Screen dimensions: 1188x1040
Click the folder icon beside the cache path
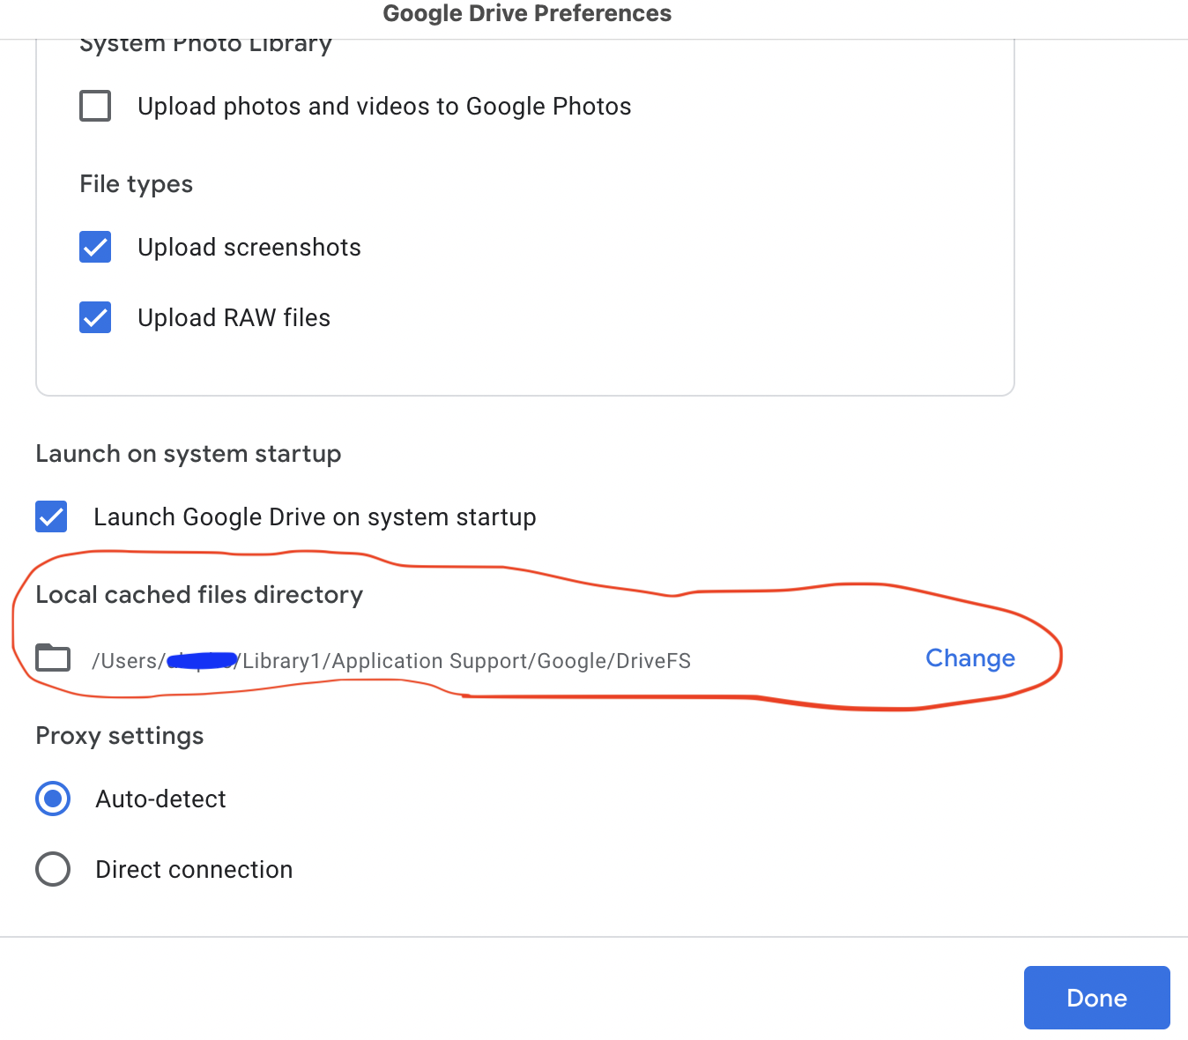(x=53, y=657)
